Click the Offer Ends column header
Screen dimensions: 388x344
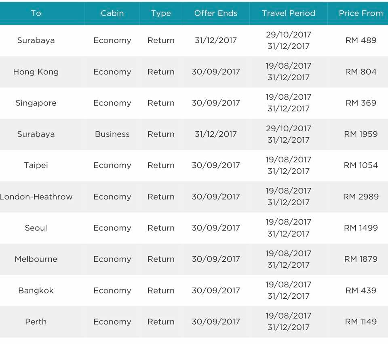pos(215,13)
